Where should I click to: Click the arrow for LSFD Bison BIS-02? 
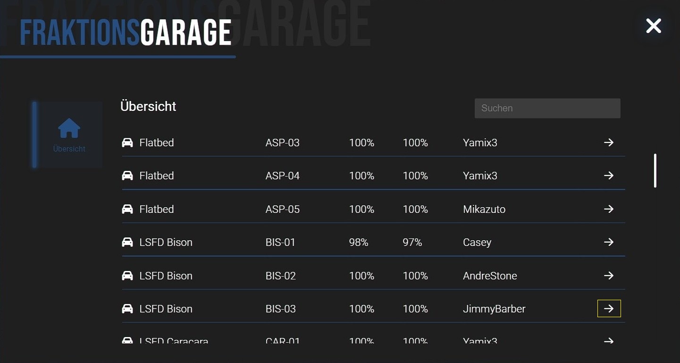pyautogui.click(x=609, y=275)
